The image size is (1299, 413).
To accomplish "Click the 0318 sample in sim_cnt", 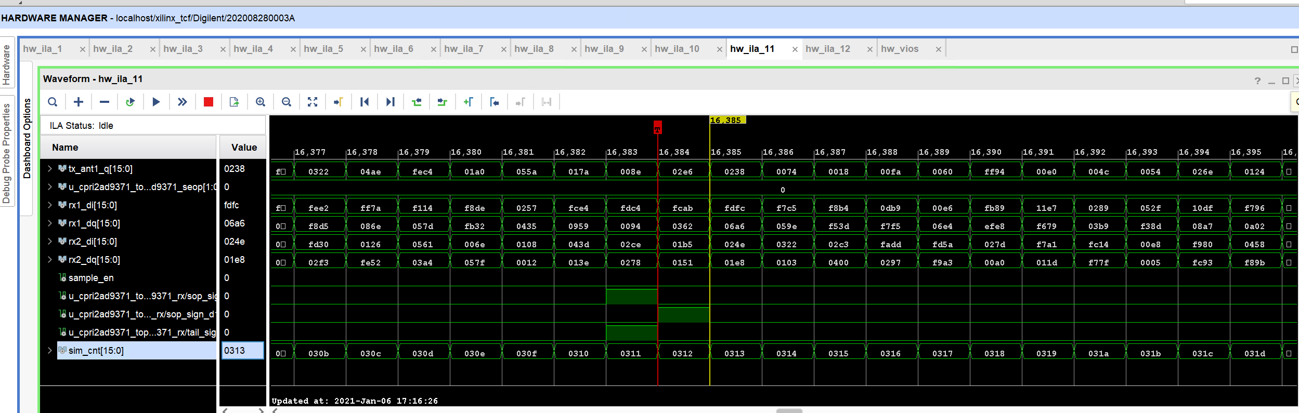I will click(x=995, y=353).
